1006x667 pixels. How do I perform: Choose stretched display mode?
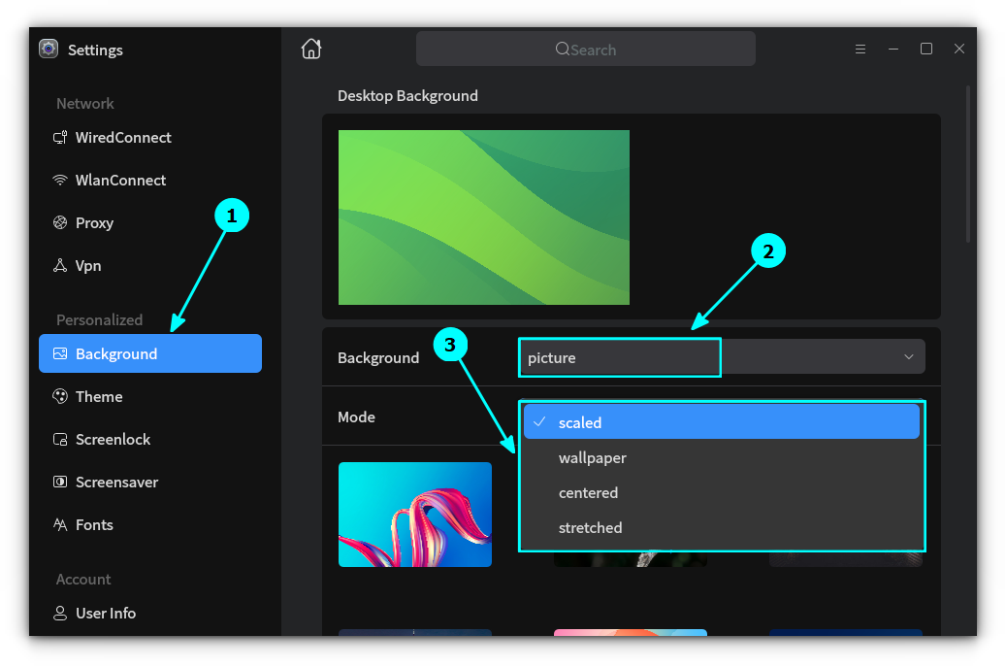(591, 527)
